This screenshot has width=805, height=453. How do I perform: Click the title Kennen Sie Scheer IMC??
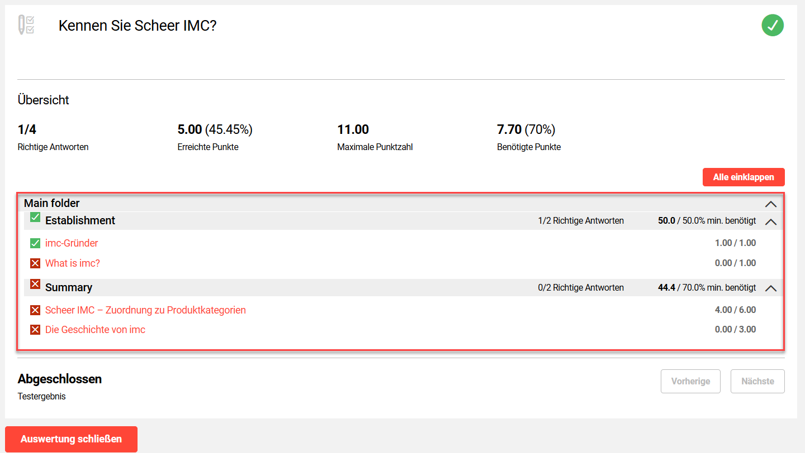(138, 26)
